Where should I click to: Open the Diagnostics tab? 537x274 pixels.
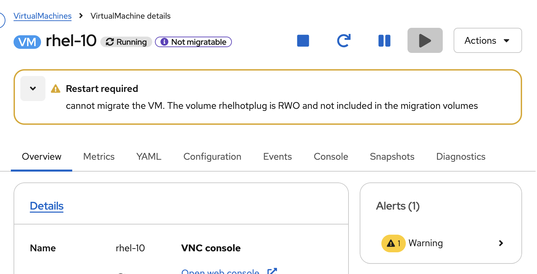[x=460, y=157]
